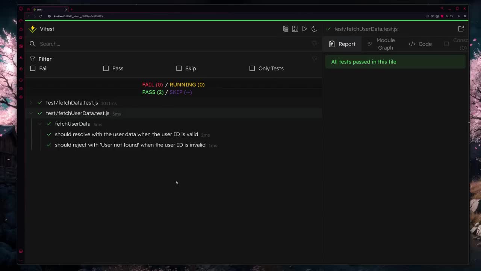Click 'All tests passed in this file' message
Viewport: 481px width, 271px height.
click(x=364, y=62)
